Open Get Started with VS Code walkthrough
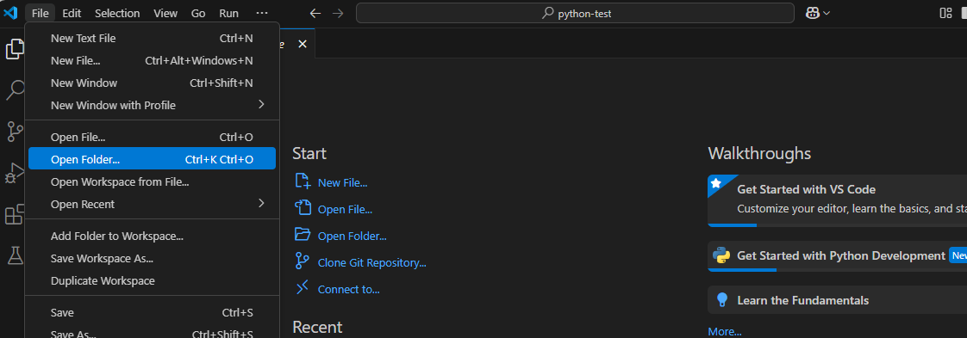Screen dimensions: 967x338 click(838, 200)
